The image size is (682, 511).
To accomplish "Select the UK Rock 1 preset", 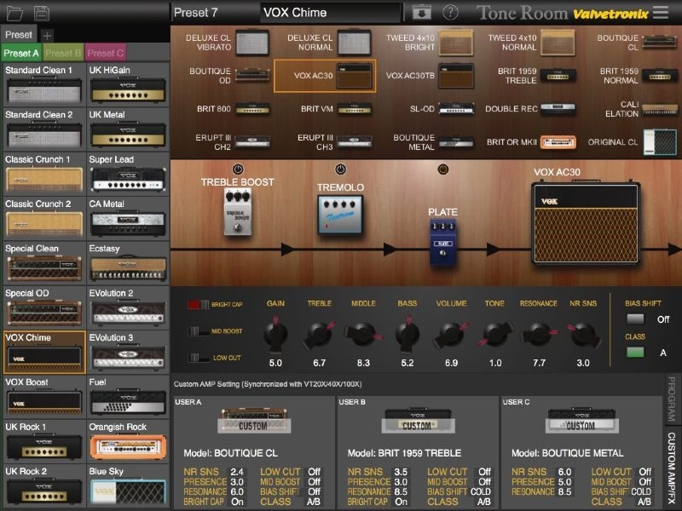I will 43,442.
